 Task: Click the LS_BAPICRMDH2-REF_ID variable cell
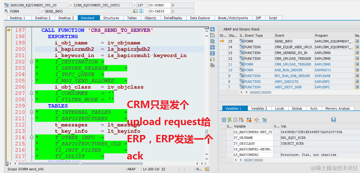click(253, 132)
